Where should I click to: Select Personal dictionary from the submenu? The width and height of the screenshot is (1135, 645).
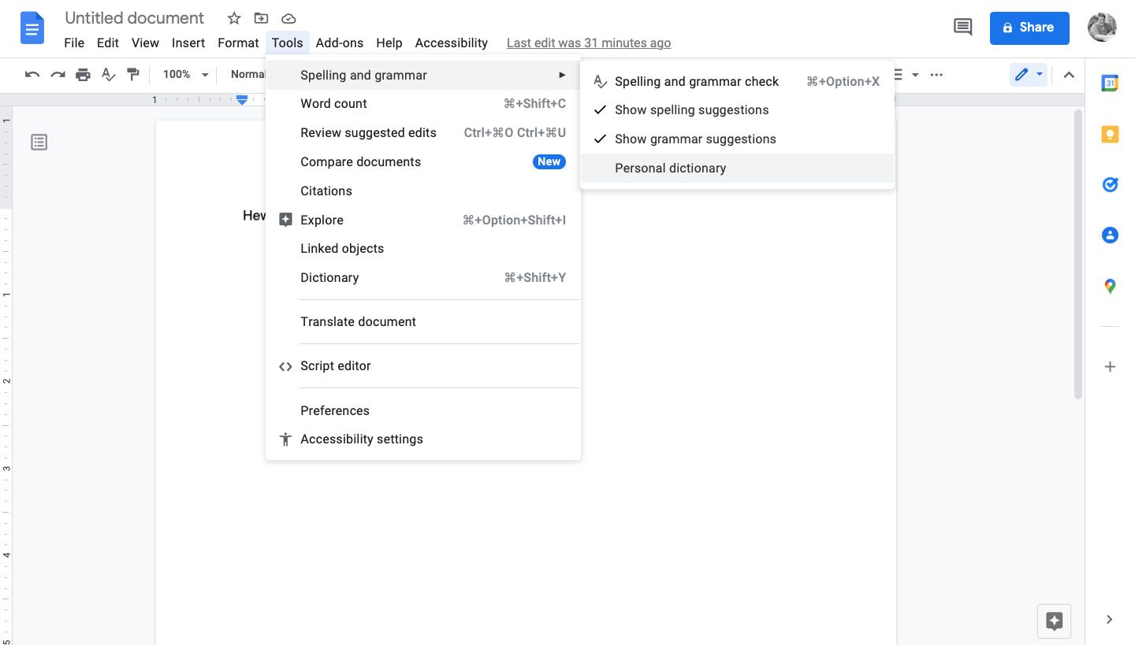[x=670, y=168]
